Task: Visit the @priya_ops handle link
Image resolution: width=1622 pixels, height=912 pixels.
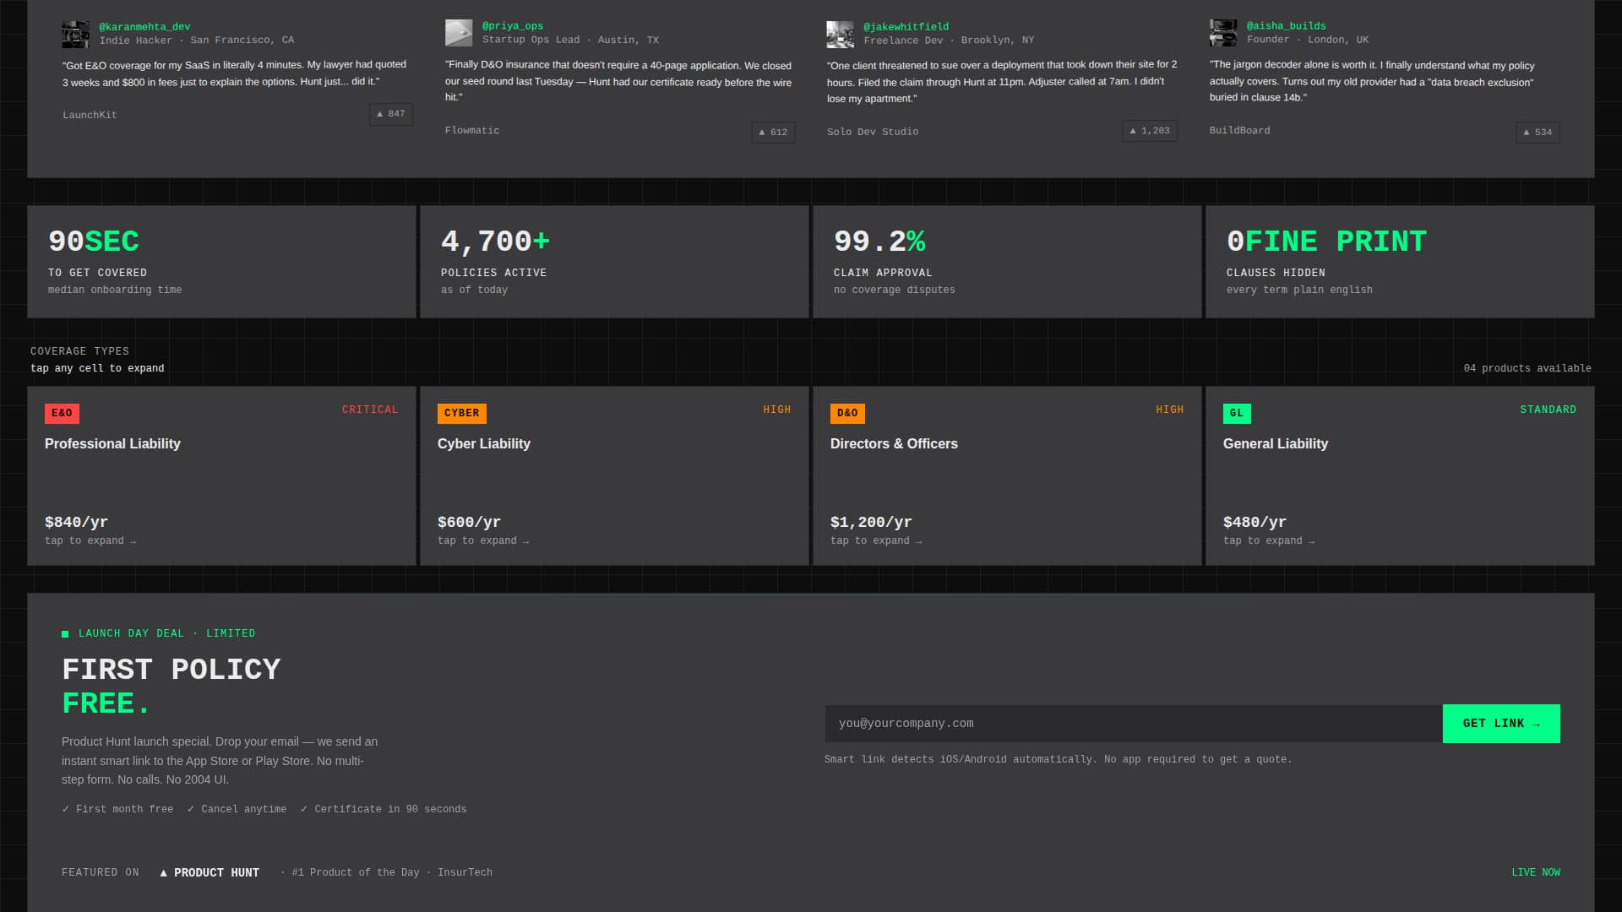Action: 513,26
